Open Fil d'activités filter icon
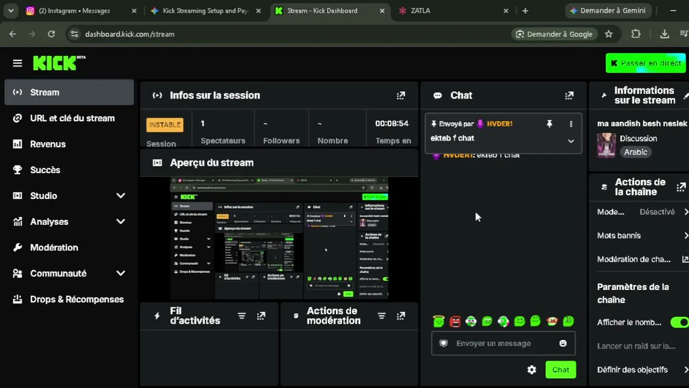 (x=242, y=316)
